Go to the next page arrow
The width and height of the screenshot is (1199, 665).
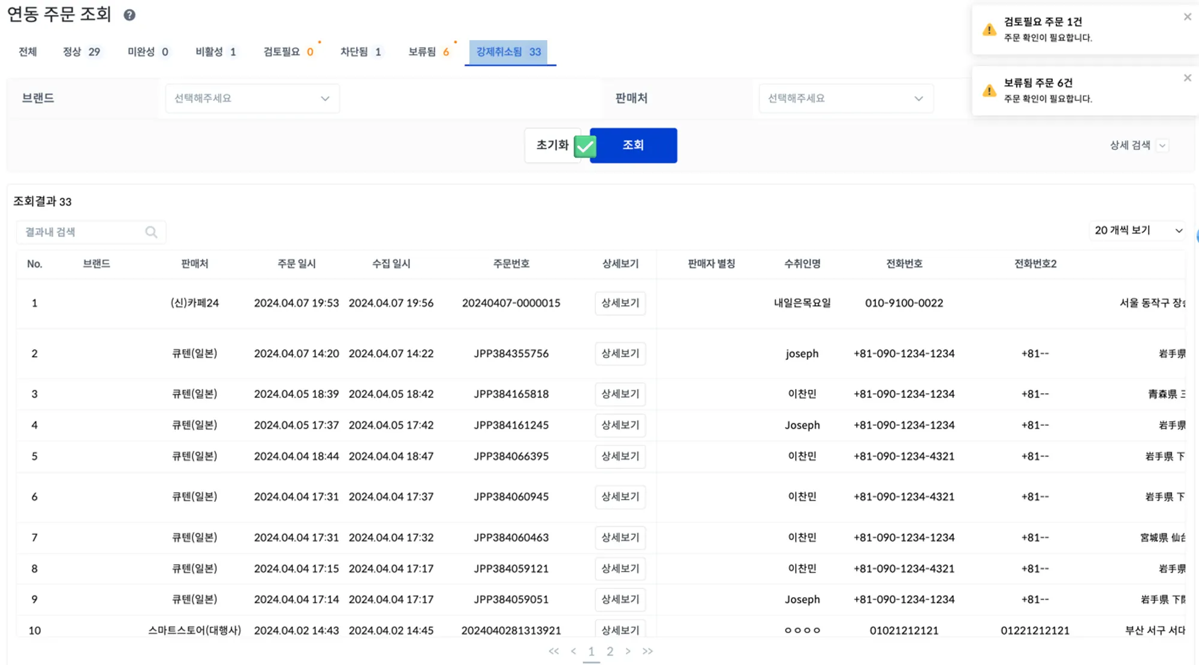[628, 651]
